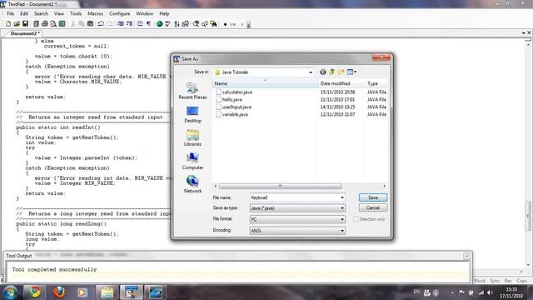Open the File format dropdown

(x=342, y=219)
